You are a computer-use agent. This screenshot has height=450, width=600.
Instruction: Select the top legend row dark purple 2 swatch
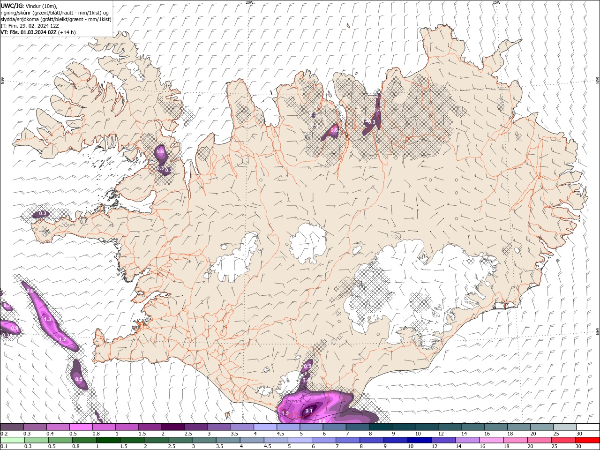point(172,427)
